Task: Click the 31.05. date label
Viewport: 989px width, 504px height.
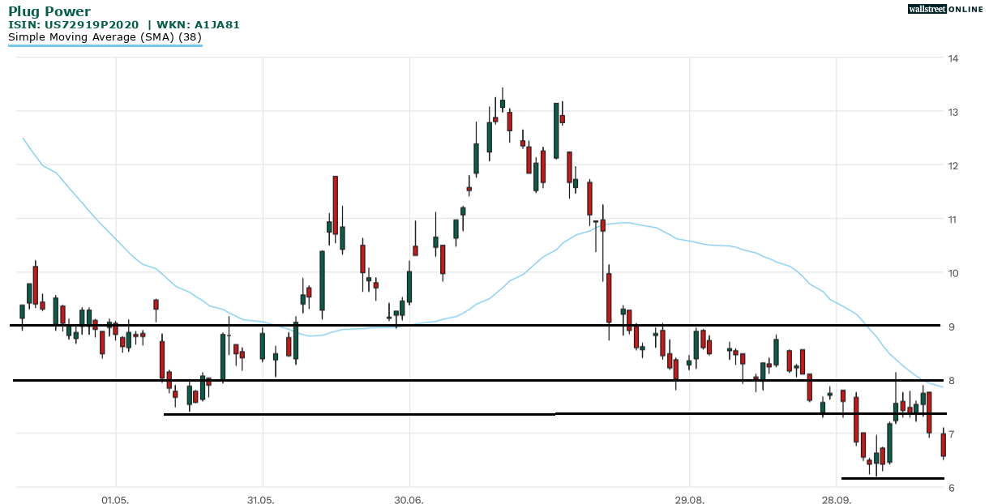Action: tap(261, 498)
